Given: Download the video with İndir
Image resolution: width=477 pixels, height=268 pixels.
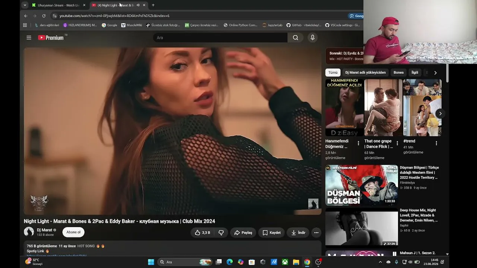Looking at the screenshot, I should pos(298,233).
